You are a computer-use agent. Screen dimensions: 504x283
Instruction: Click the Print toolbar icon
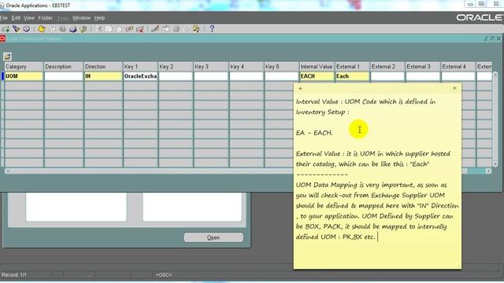(73, 29)
